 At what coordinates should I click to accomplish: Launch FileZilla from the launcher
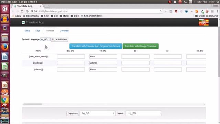coord(5,105)
